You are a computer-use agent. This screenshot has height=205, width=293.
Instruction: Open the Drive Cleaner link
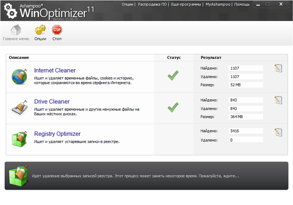tap(52, 102)
